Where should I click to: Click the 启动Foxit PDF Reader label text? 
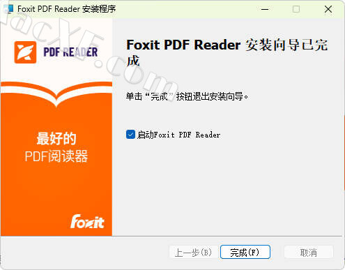coord(178,135)
